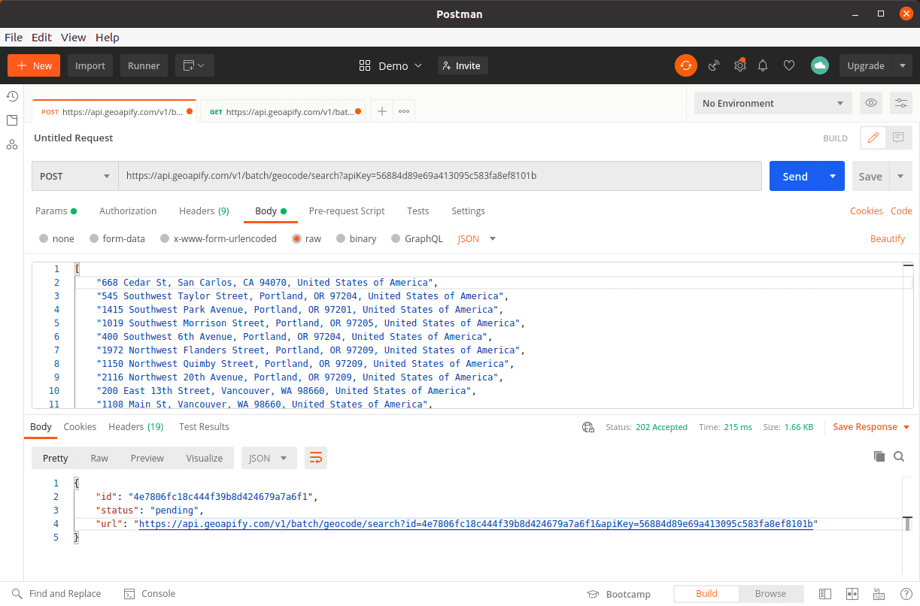Open the Edit menu
This screenshot has width=920, height=606.
(41, 37)
